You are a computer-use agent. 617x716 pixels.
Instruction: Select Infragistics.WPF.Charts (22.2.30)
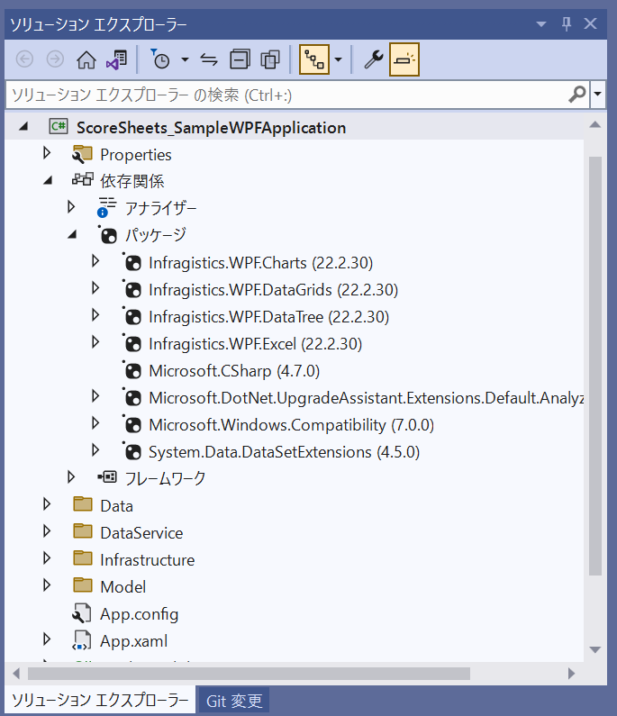point(261,263)
